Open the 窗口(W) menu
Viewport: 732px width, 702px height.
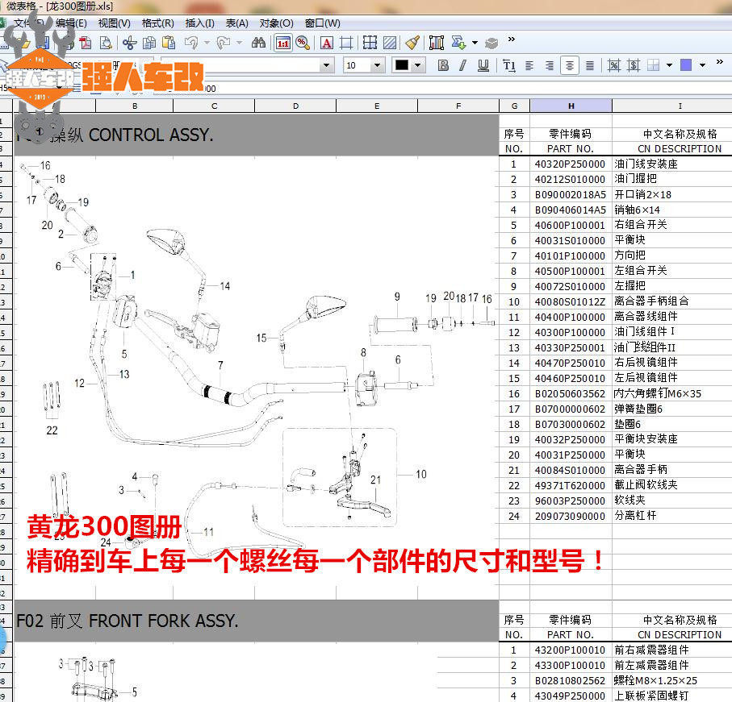(323, 23)
